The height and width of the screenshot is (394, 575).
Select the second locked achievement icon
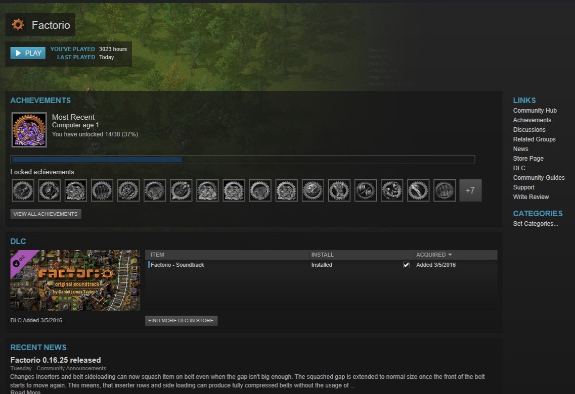point(50,190)
